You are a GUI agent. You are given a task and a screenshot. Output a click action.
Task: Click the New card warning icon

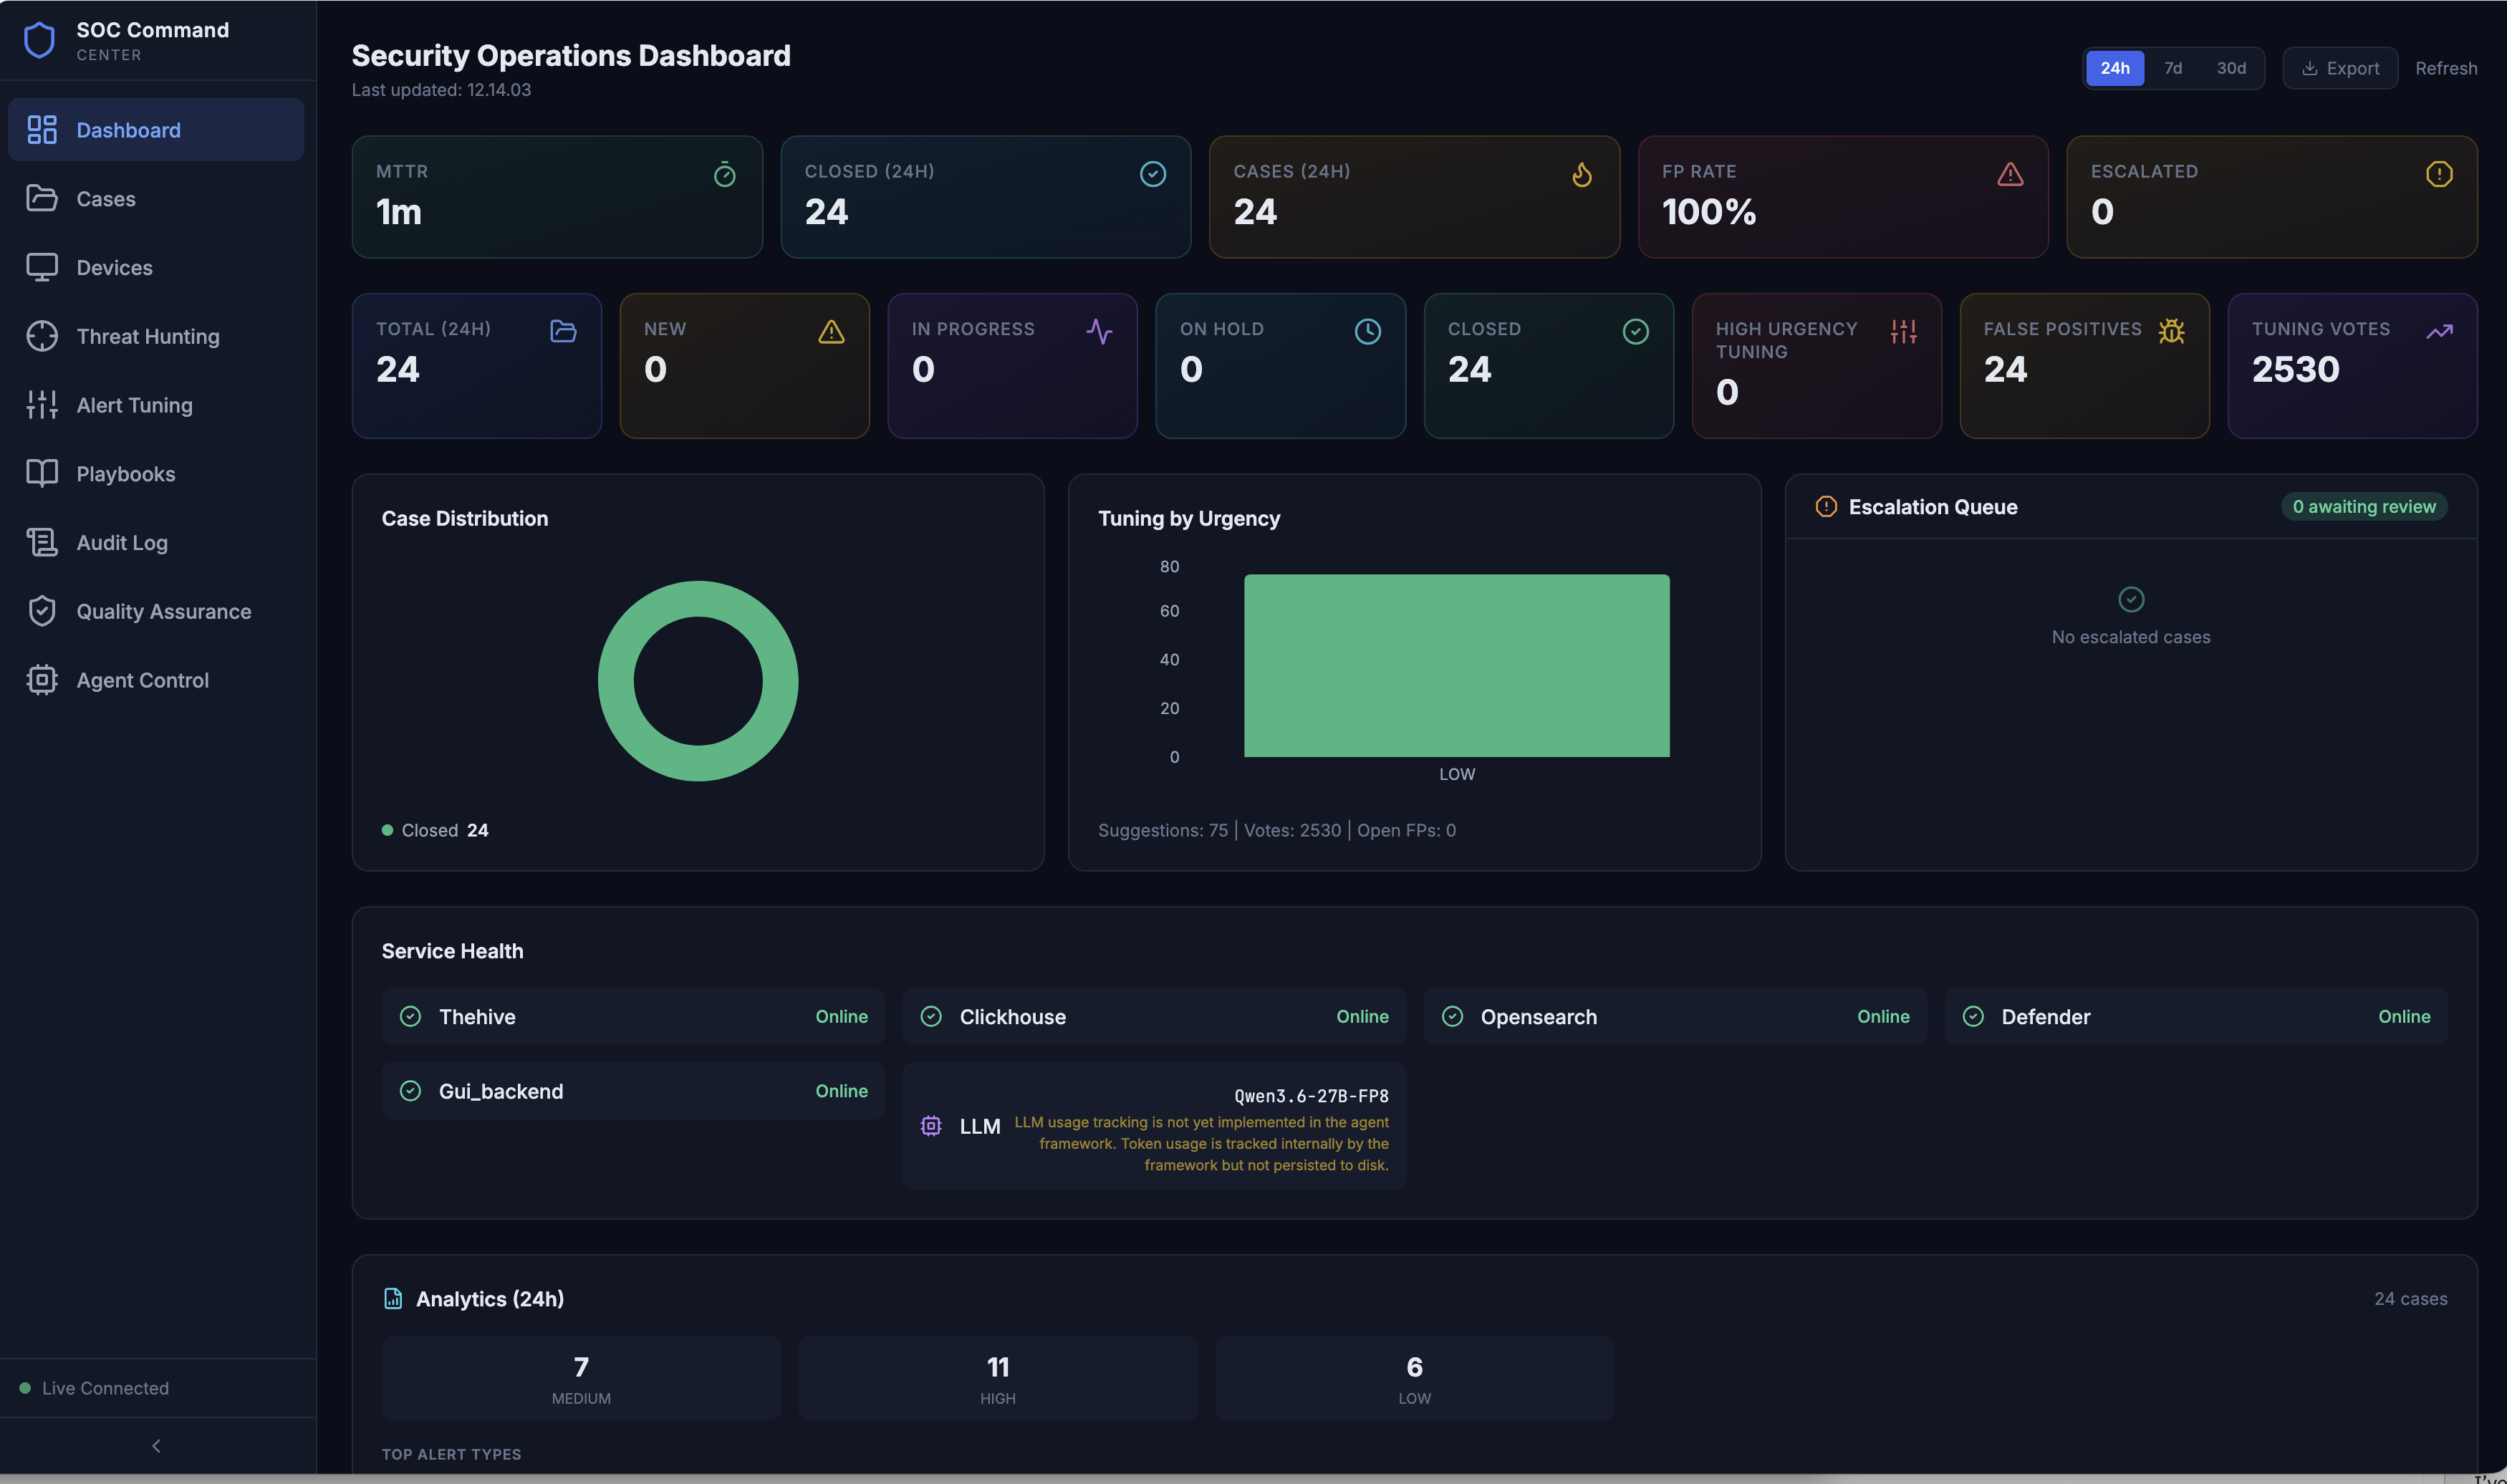coord(831,331)
